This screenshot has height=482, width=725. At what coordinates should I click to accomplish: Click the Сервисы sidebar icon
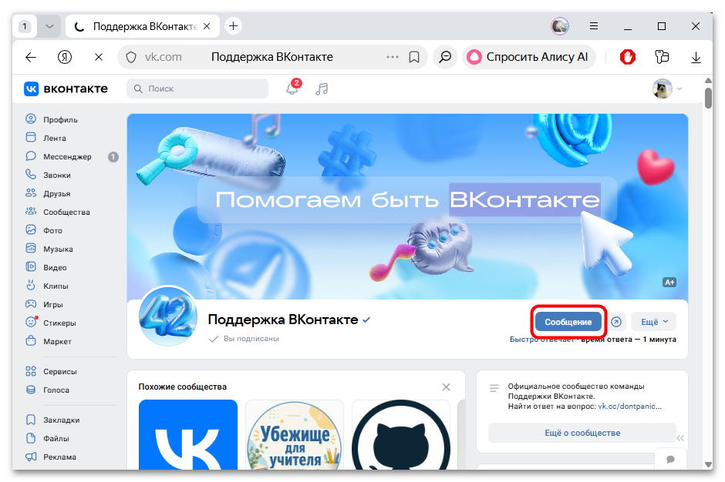coord(31,371)
